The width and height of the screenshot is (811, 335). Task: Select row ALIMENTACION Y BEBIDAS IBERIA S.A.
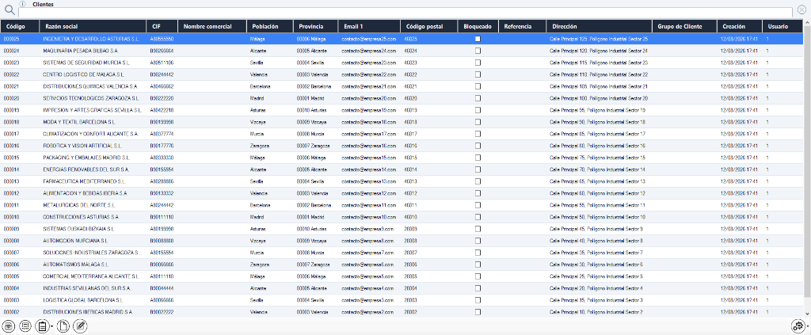(x=402, y=193)
